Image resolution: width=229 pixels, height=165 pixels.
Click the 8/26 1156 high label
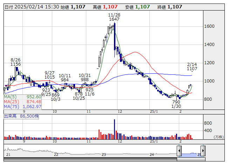point(16,62)
